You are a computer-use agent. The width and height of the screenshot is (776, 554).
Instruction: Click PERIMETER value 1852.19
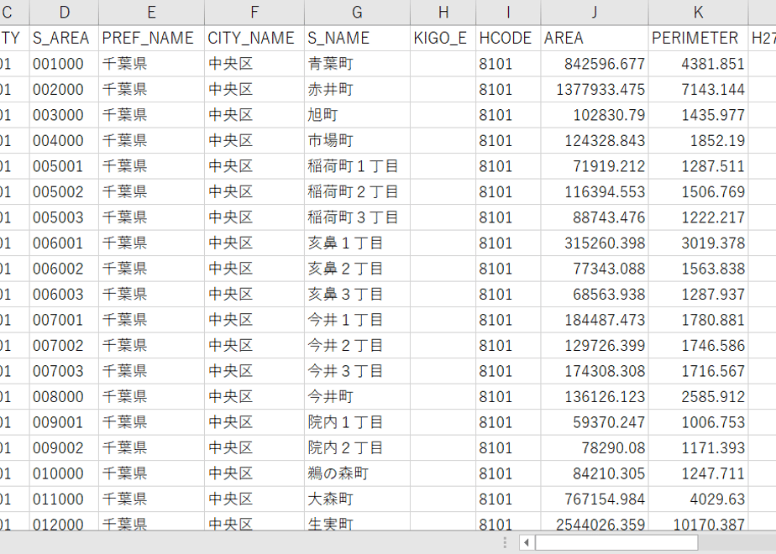coord(698,141)
